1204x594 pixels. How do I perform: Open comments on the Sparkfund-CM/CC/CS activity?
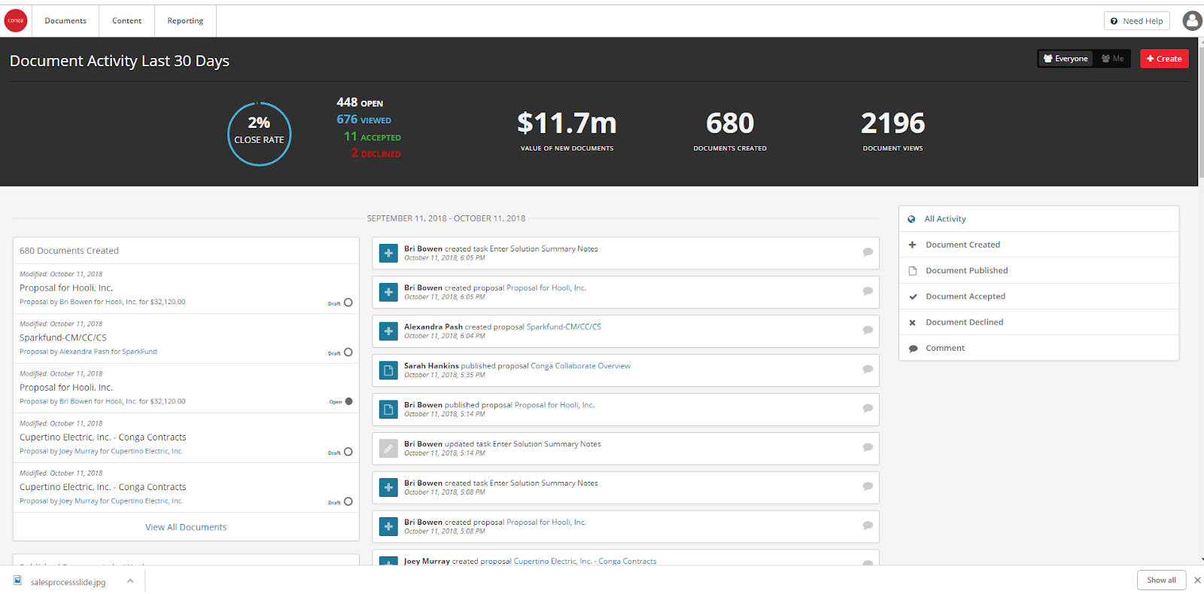point(868,331)
